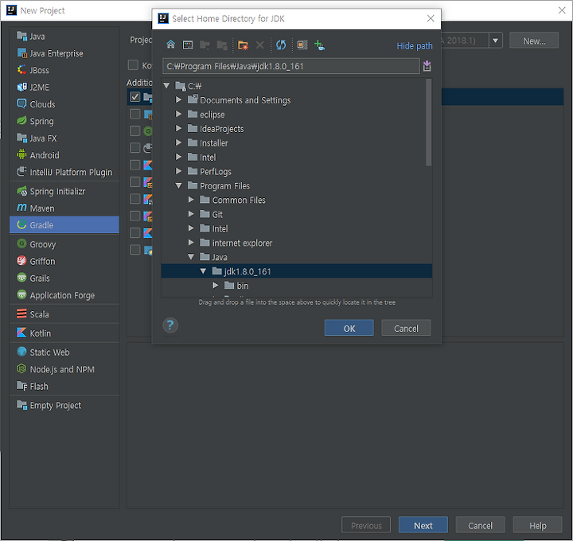The image size is (573, 541).
Task: Click the Hide path link
Action: point(415,45)
